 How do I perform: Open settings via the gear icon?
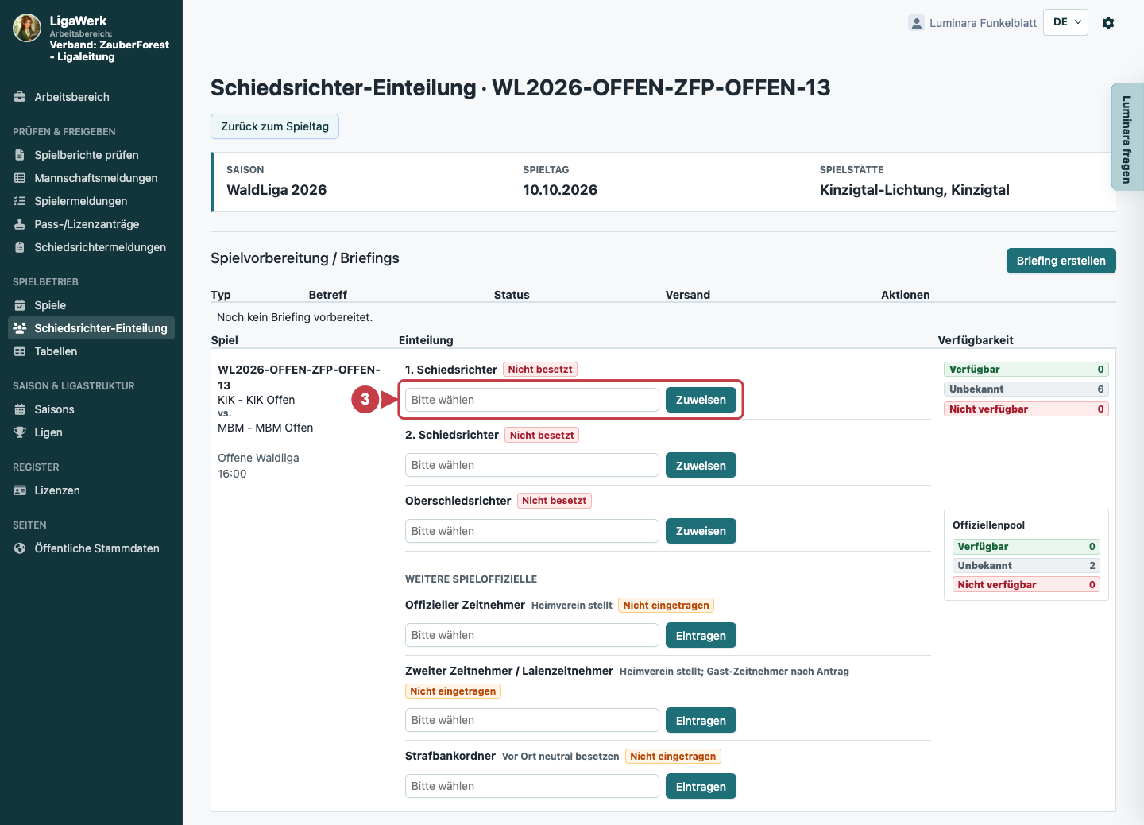pyautogui.click(x=1108, y=23)
